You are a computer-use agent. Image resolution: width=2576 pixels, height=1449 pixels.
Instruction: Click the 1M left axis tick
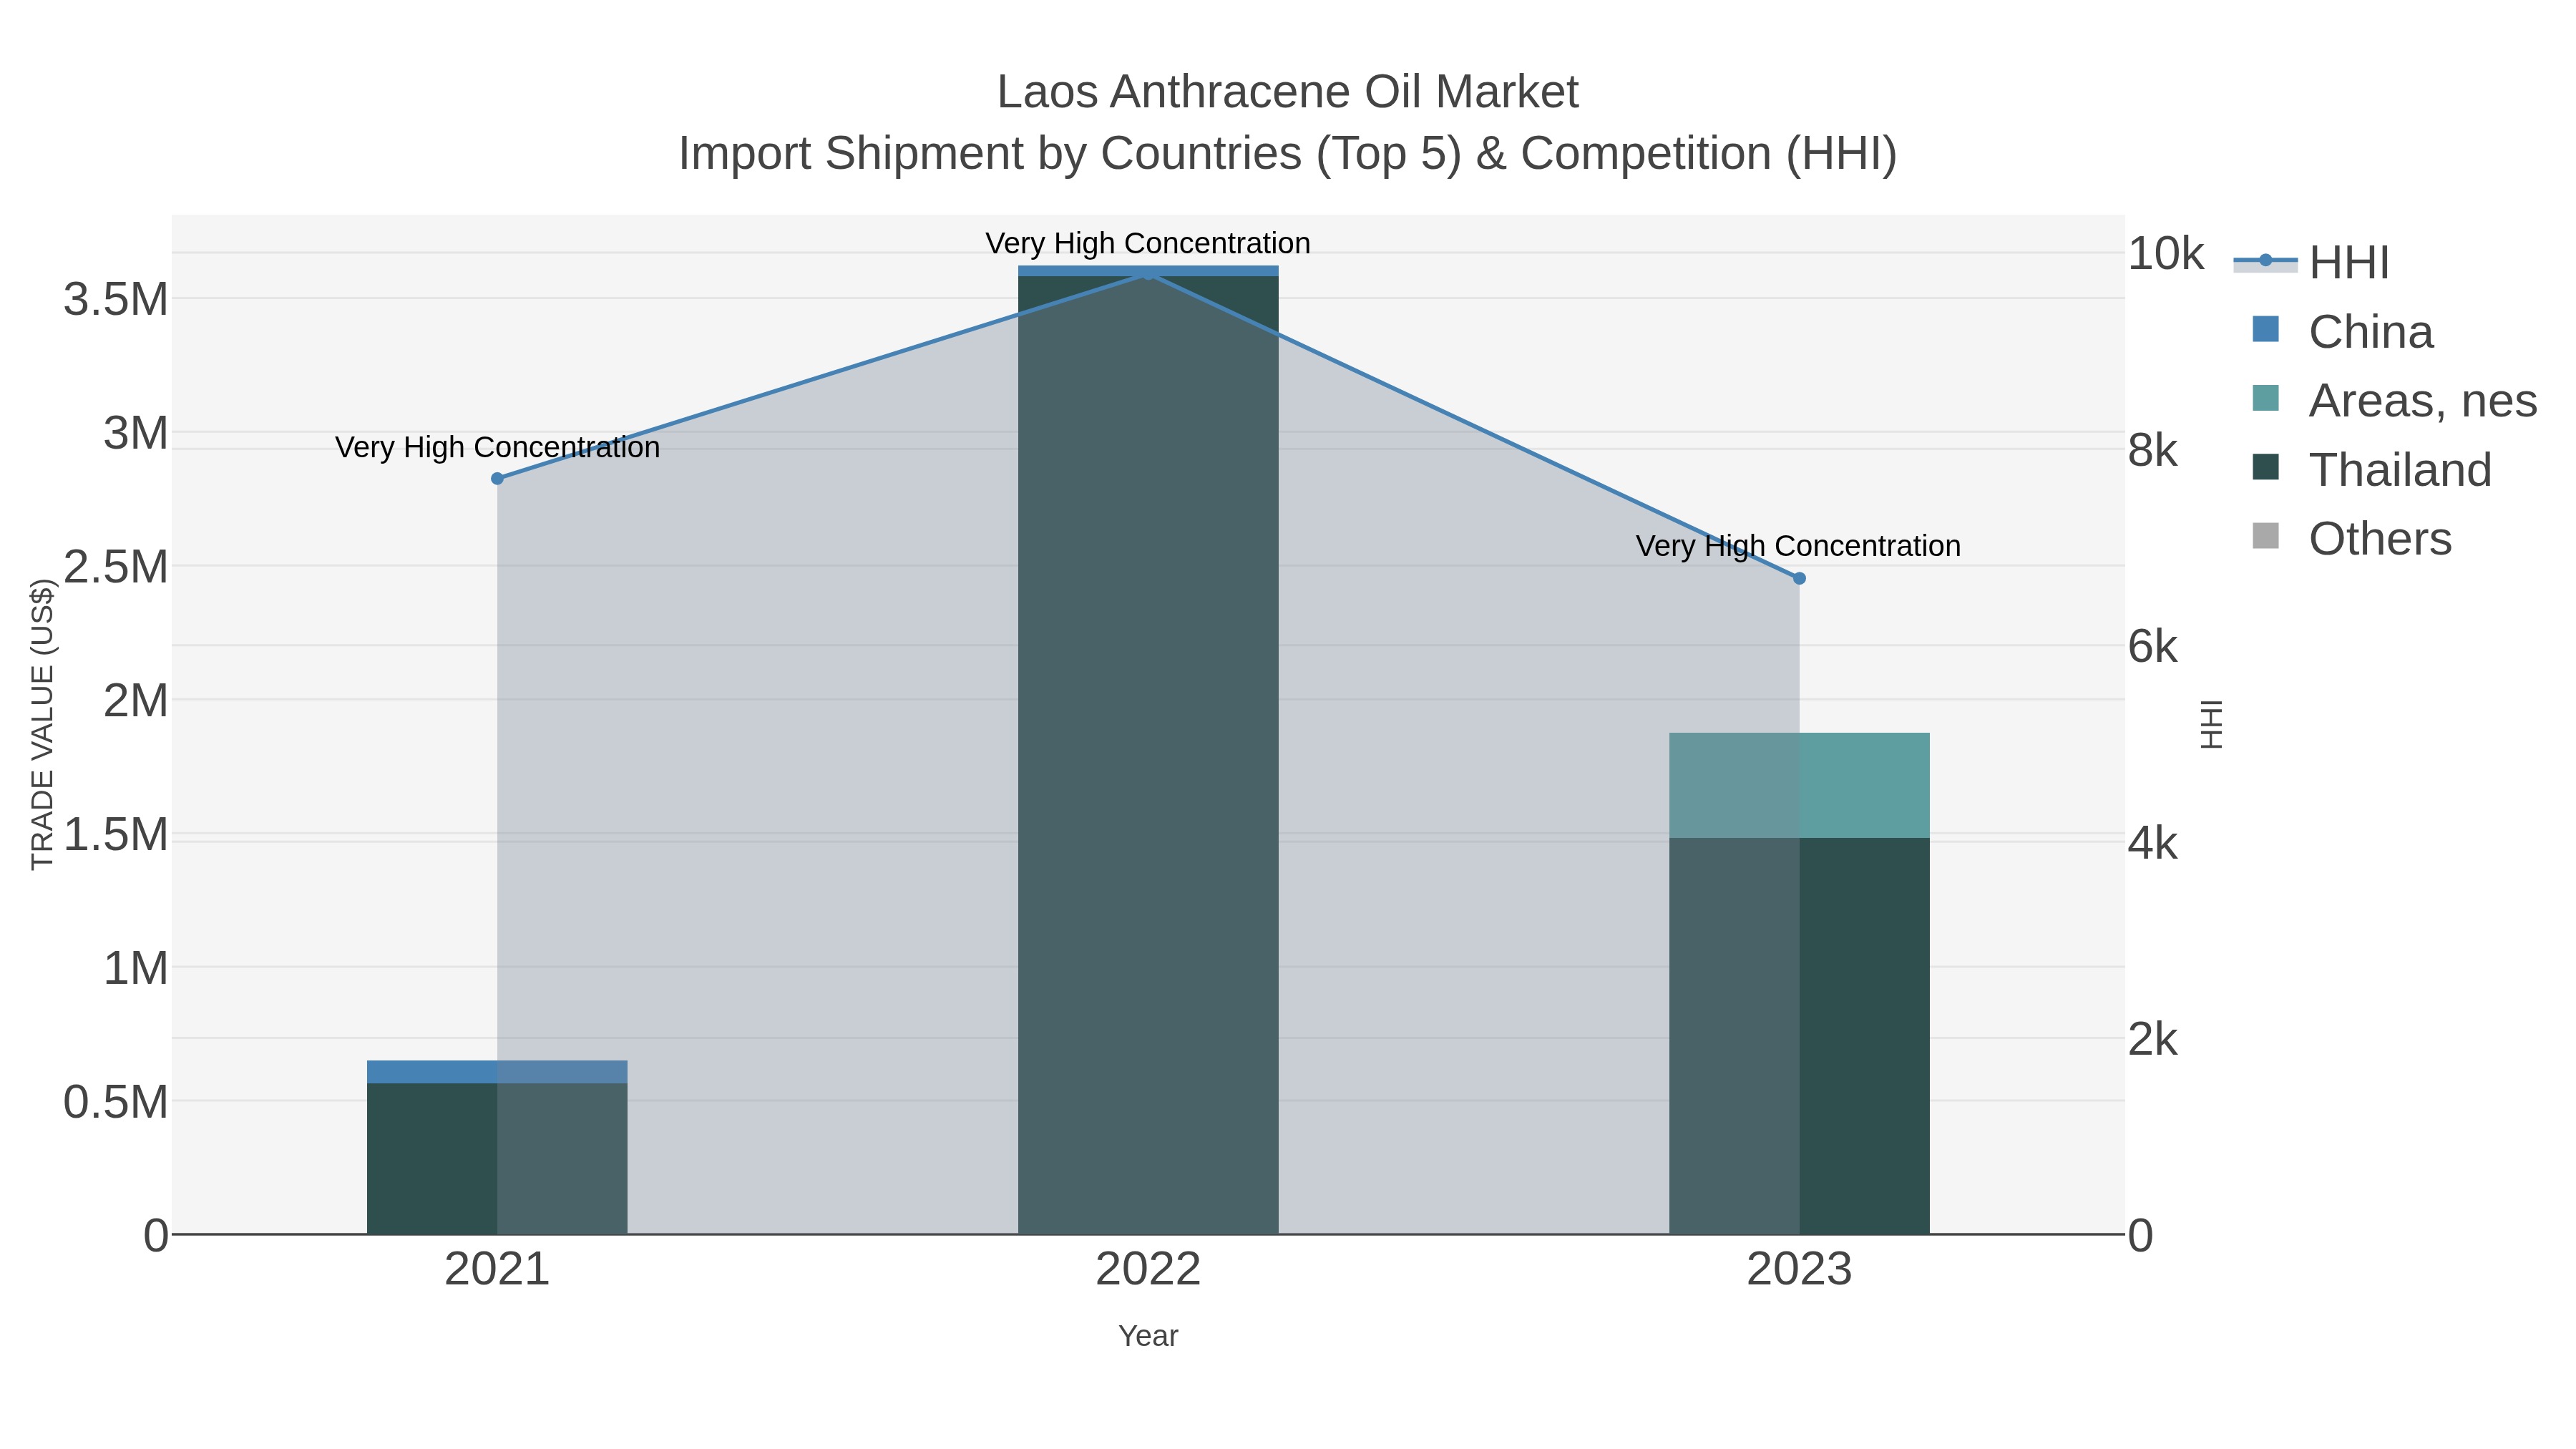point(136,968)
